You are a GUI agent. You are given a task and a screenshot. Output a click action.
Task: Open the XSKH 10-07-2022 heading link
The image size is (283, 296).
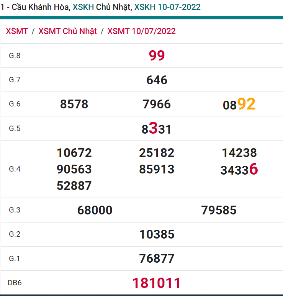[167, 7]
